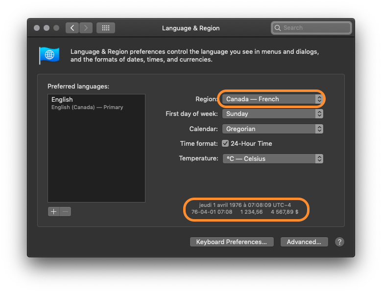This screenshot has height=293, width=382.
Task: Open the Region dropdown showing Canada — French
Action: pos(273,99)
